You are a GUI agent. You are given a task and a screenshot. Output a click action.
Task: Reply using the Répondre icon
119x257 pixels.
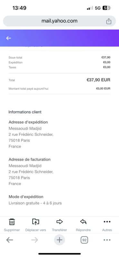coord(83,222)
